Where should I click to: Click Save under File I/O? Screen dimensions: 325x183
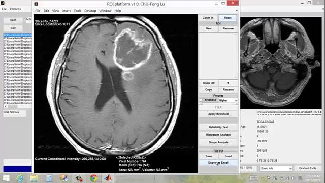pyautogui.click(x=209, y=156)
